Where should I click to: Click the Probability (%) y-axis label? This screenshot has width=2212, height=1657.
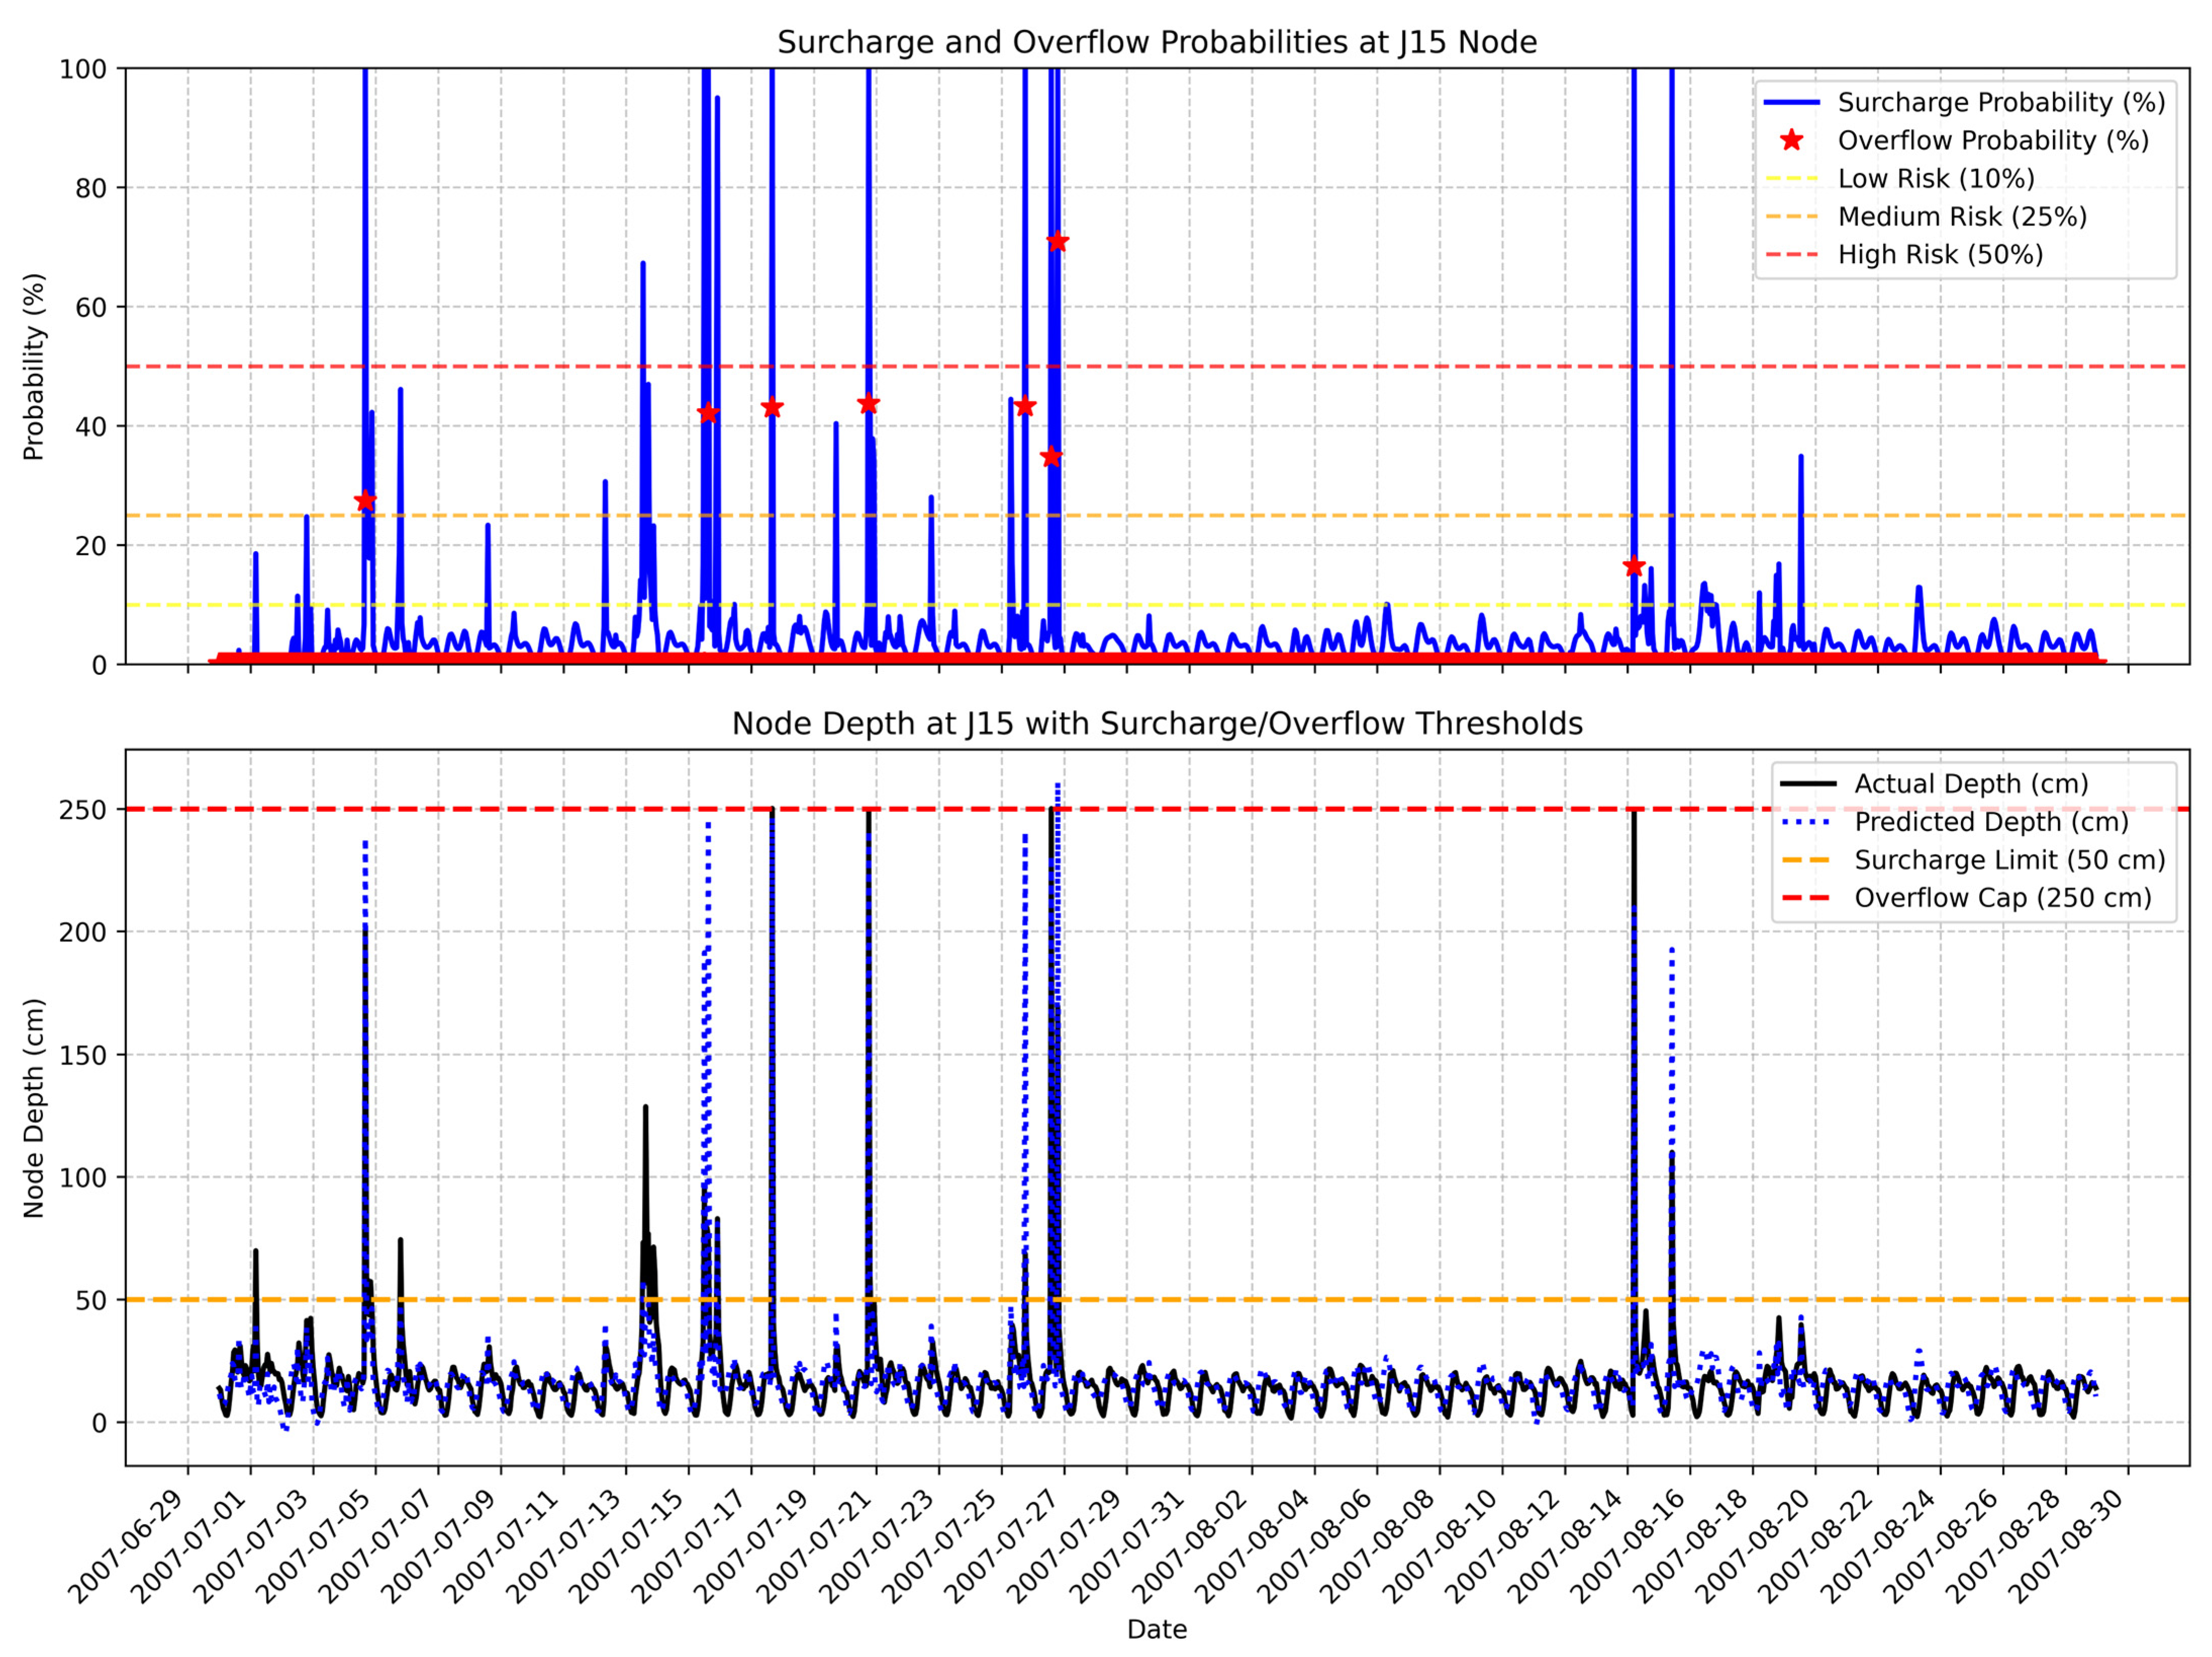click(35, 366)
